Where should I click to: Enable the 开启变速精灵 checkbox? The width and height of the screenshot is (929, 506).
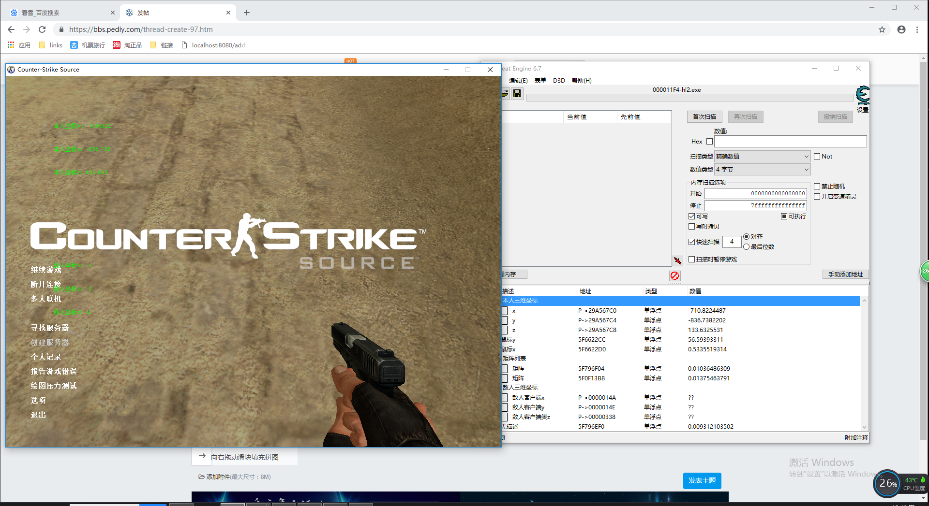click(x=817, y=197)
